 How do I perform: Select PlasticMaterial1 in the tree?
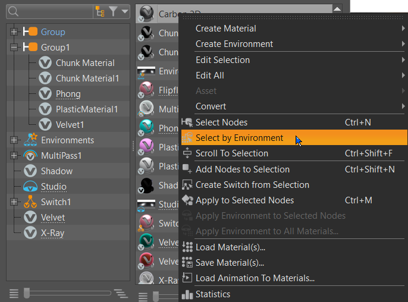tap(87, 109)
